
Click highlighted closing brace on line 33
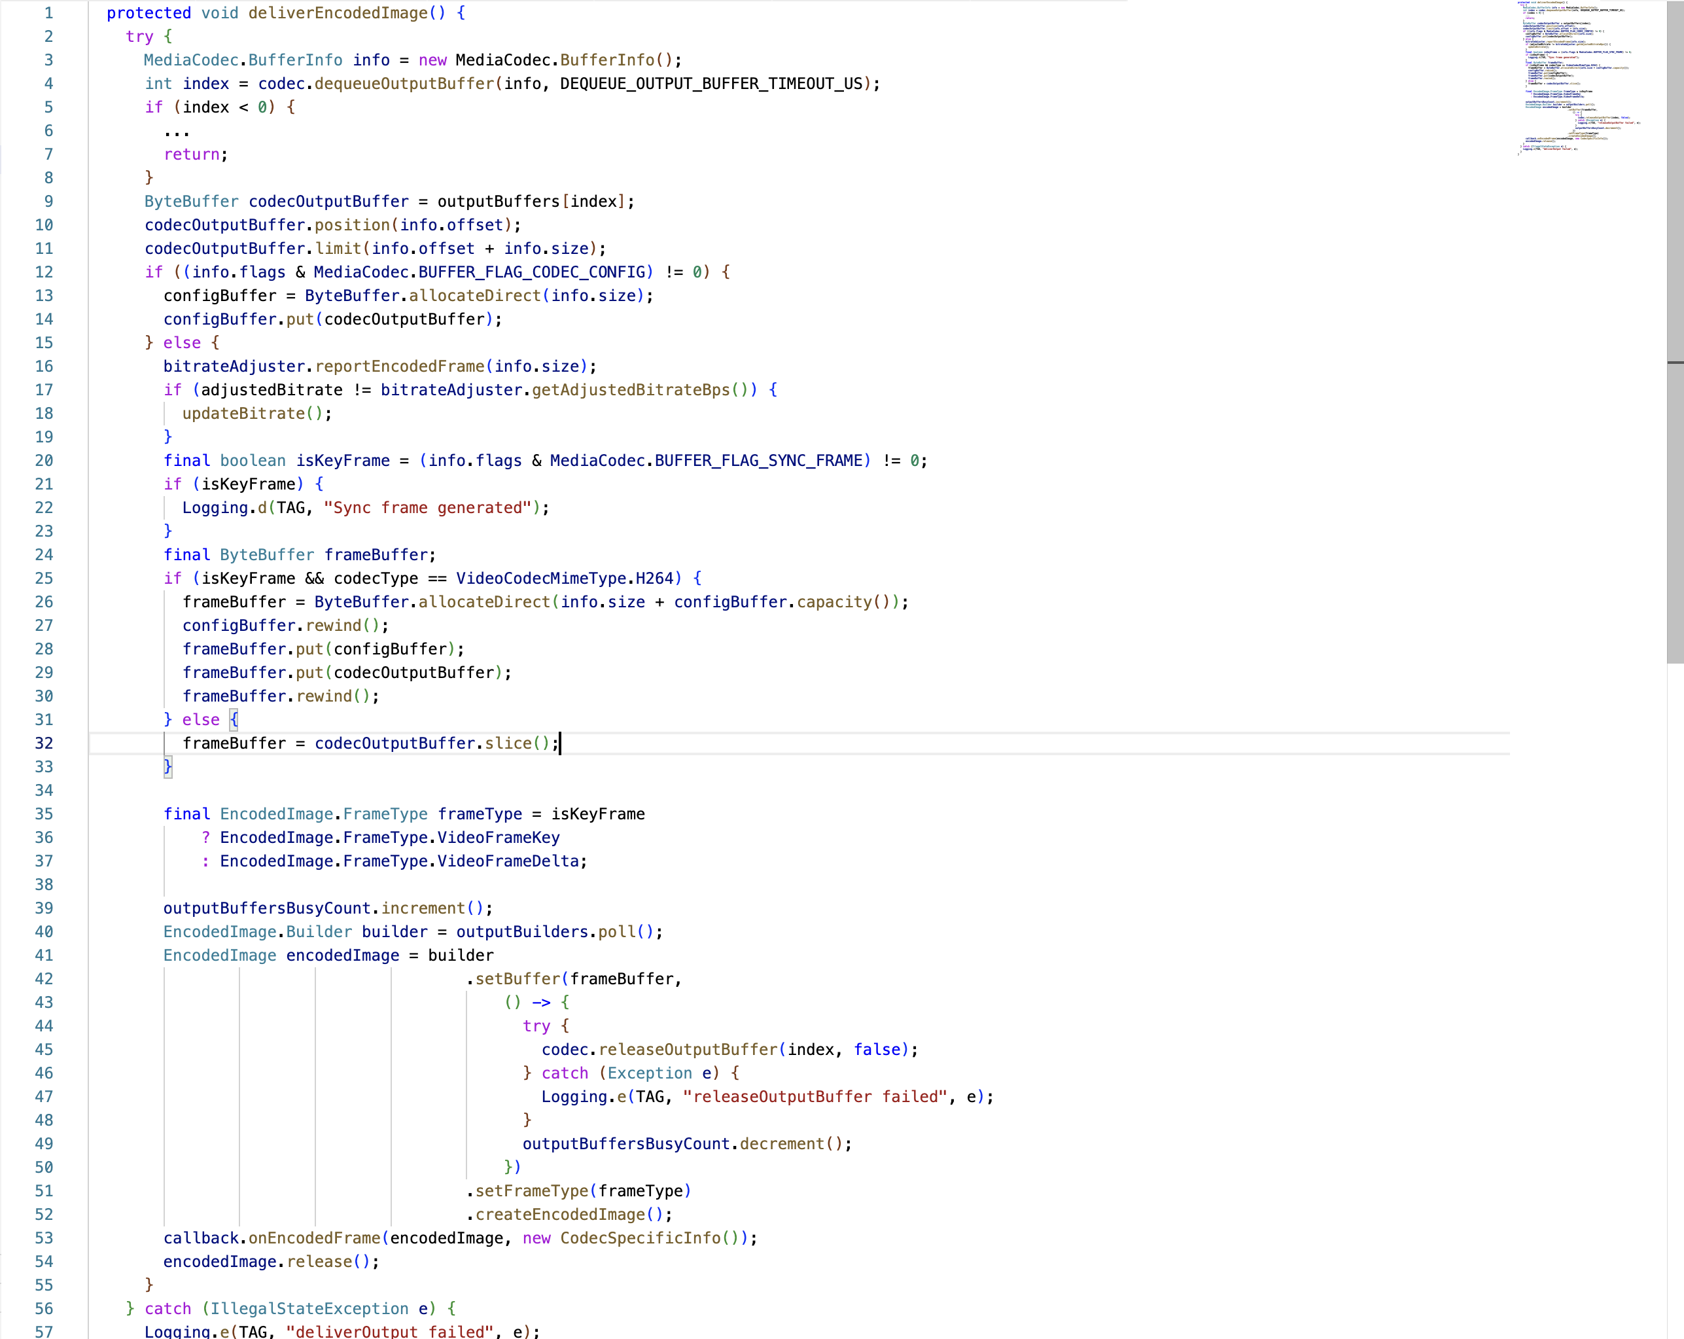[168, 767]
